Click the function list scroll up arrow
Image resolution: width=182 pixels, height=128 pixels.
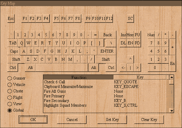(172, 77)
